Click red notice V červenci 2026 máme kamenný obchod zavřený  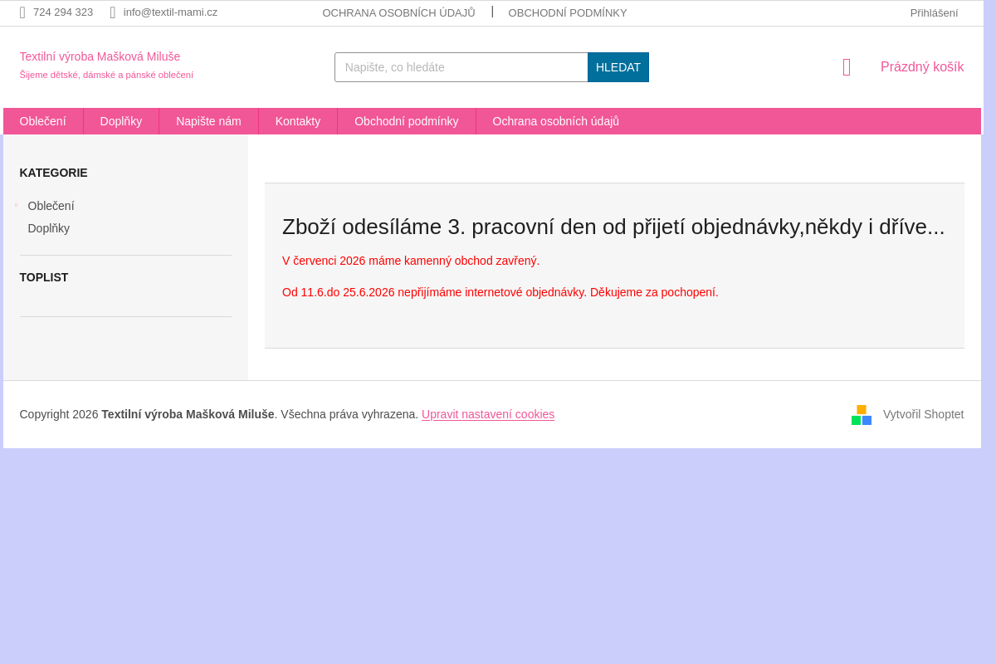(411, 261)
